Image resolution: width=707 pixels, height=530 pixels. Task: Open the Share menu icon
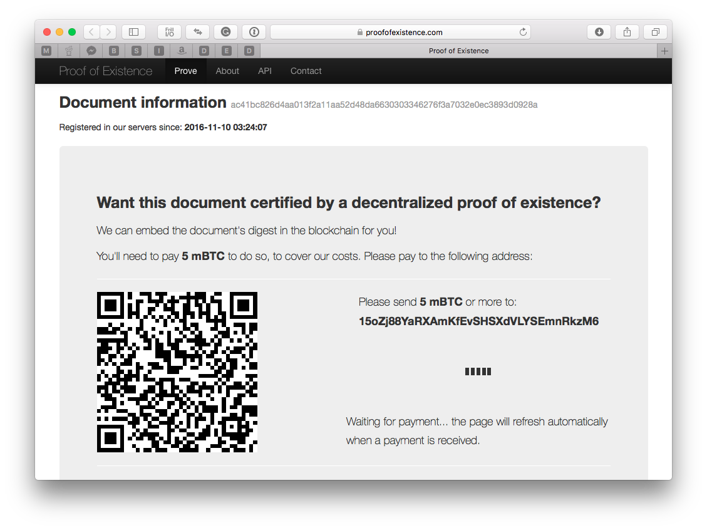pos(627,31)
